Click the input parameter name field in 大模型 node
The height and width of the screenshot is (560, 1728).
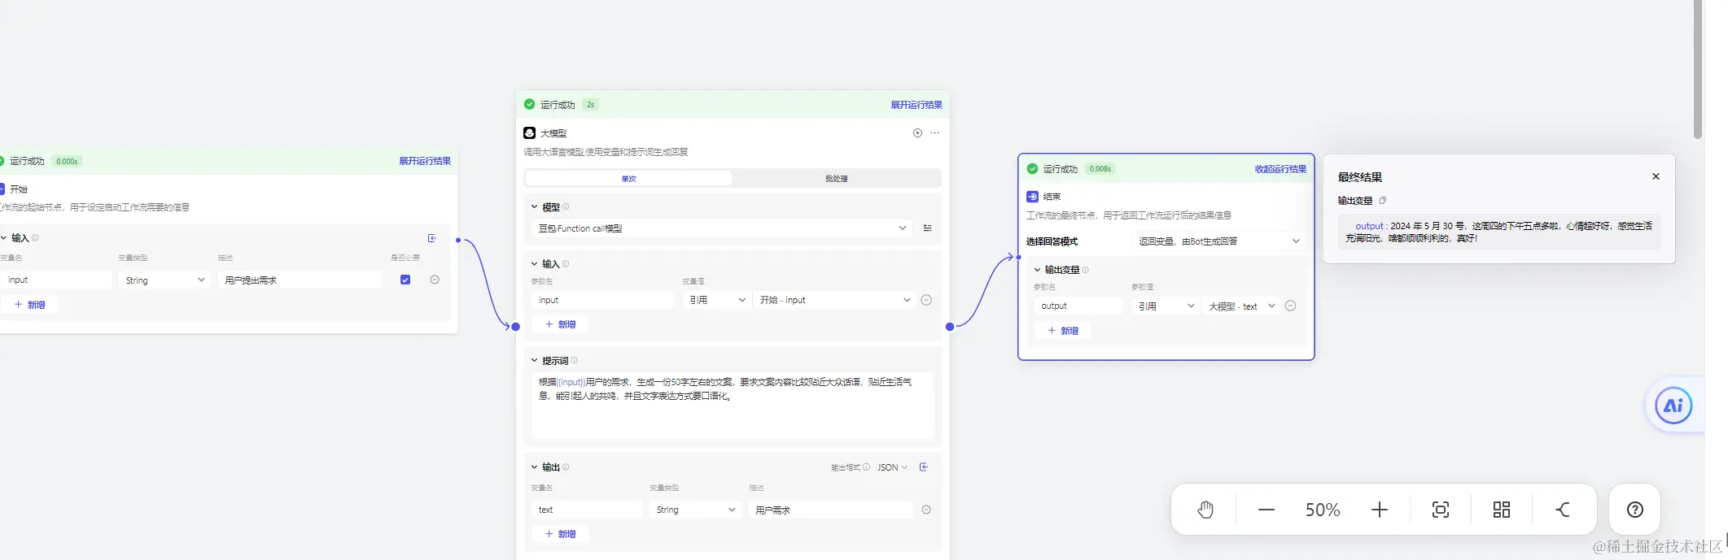click(x=603, y=300)
